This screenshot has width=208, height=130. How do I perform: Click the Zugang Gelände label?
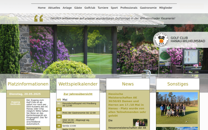[16, 103]
